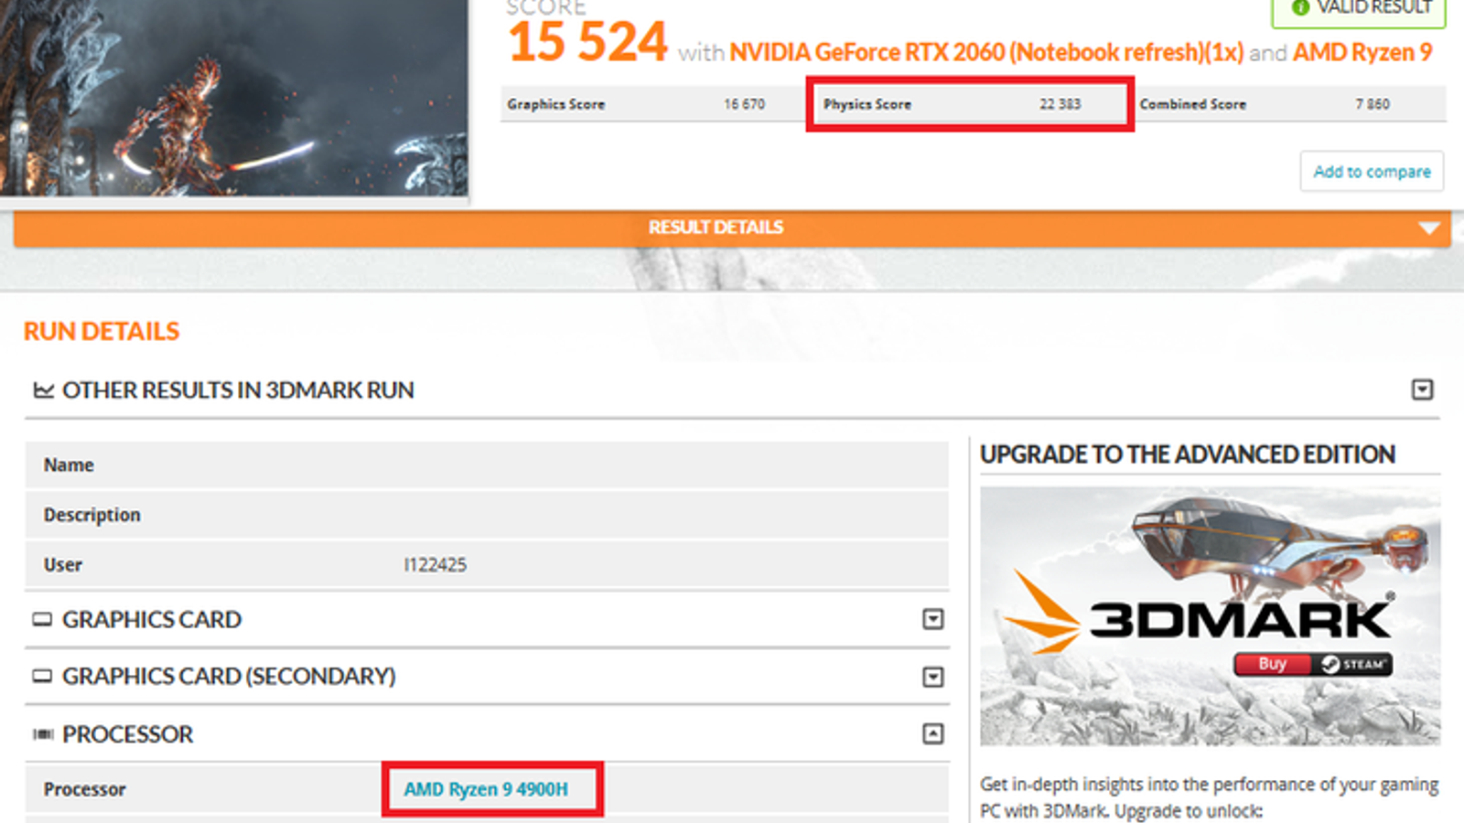Click the white arrow on Result Details bar
The width and height of the screenshot is (1464, 823).
(x=1428, y=228)
